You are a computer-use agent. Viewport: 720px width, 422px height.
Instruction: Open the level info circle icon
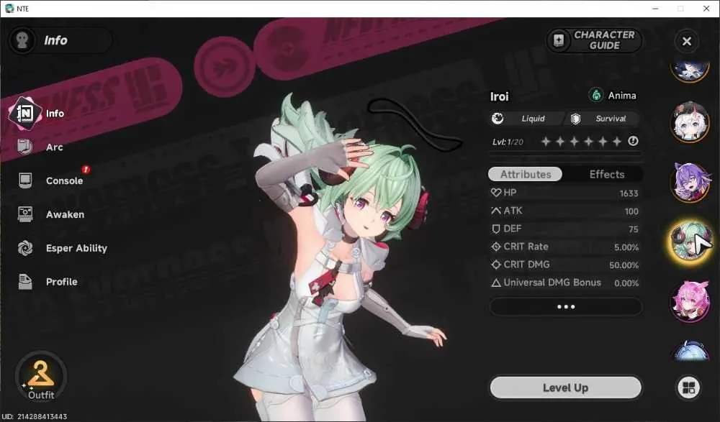click(633, 142)
